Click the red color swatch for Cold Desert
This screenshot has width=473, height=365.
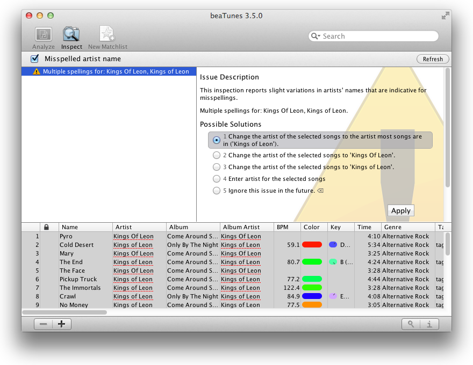pyautogui.click(x=312, y=245)
